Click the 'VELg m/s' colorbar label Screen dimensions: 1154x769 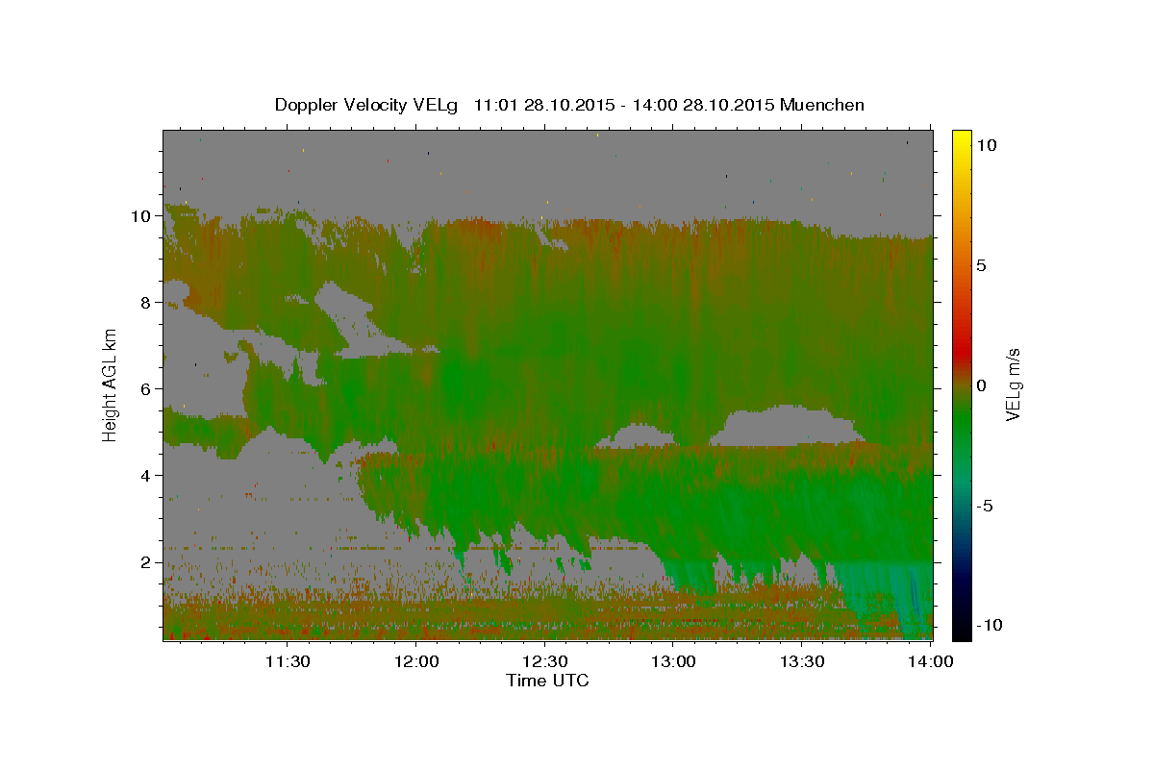point(1013,385)
